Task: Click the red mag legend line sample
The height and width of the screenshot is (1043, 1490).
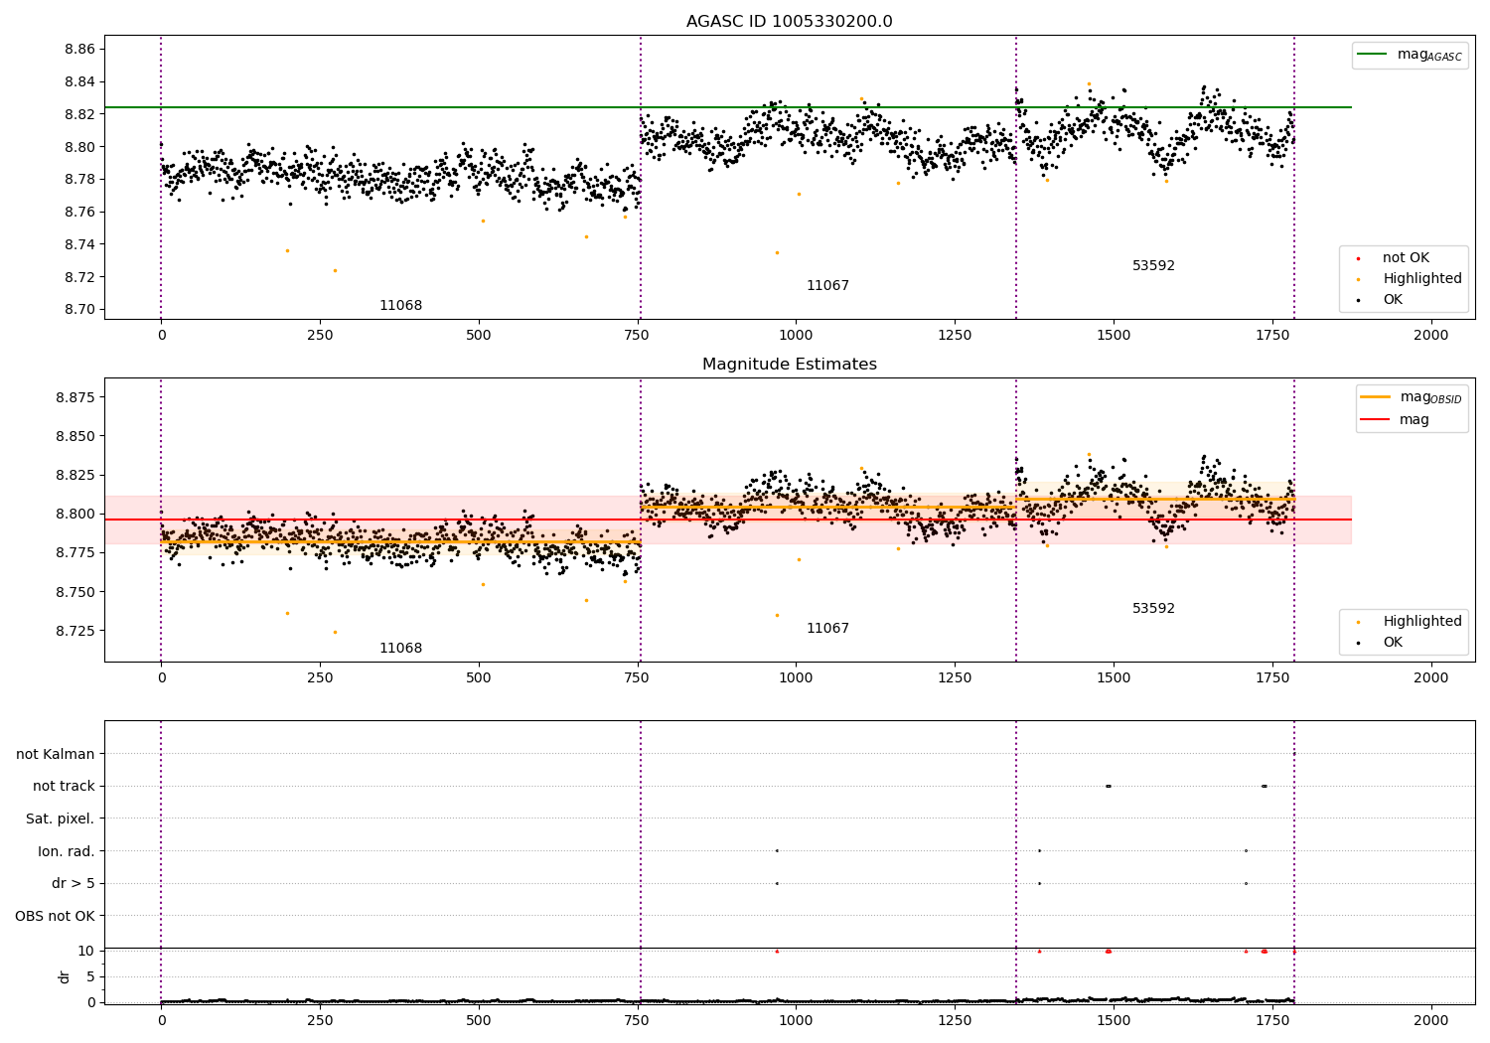Action: (x=1375, y=419)
